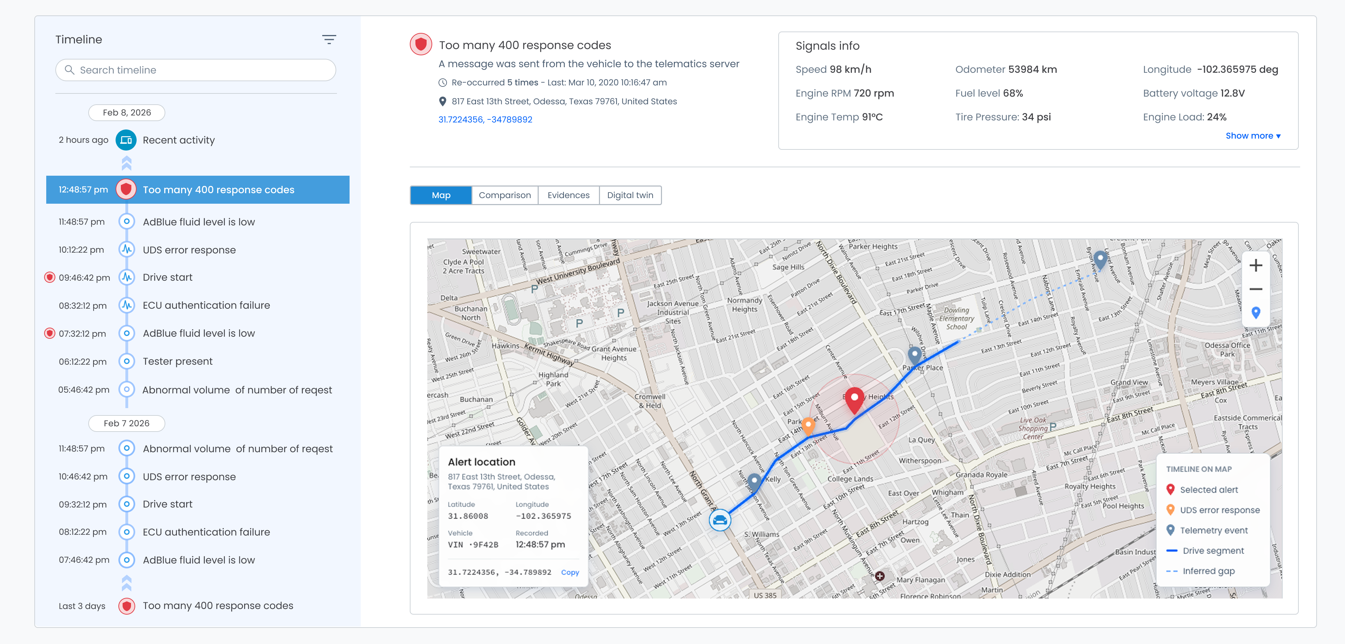Viewport: 1345px width, 644px height.
Task: Expand newer events chevron below Recent activity
Action: (126, 163)
